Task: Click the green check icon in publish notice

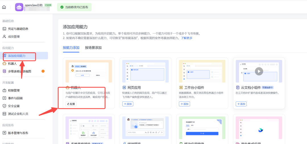Action: click(62, 7)
